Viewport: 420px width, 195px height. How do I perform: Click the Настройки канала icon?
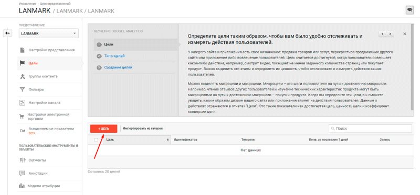tap(22, 102)
